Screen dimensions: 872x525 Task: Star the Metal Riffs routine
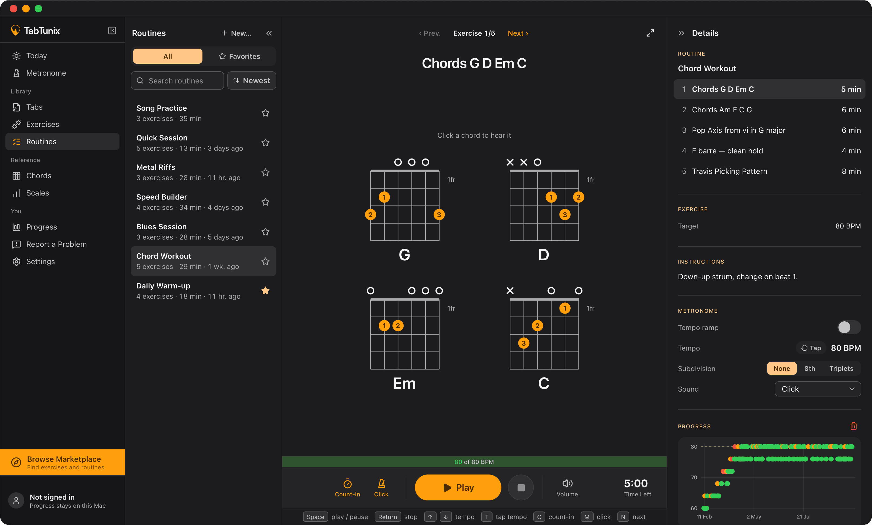265,172
